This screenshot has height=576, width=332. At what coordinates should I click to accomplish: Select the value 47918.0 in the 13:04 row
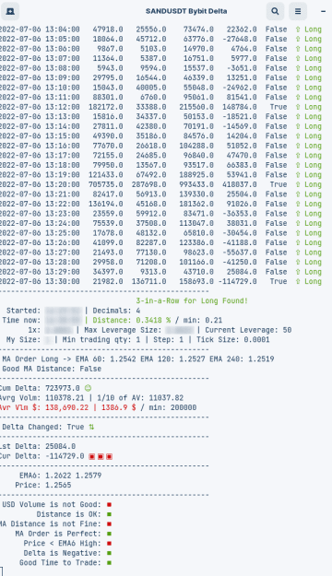tap(108, 29)
